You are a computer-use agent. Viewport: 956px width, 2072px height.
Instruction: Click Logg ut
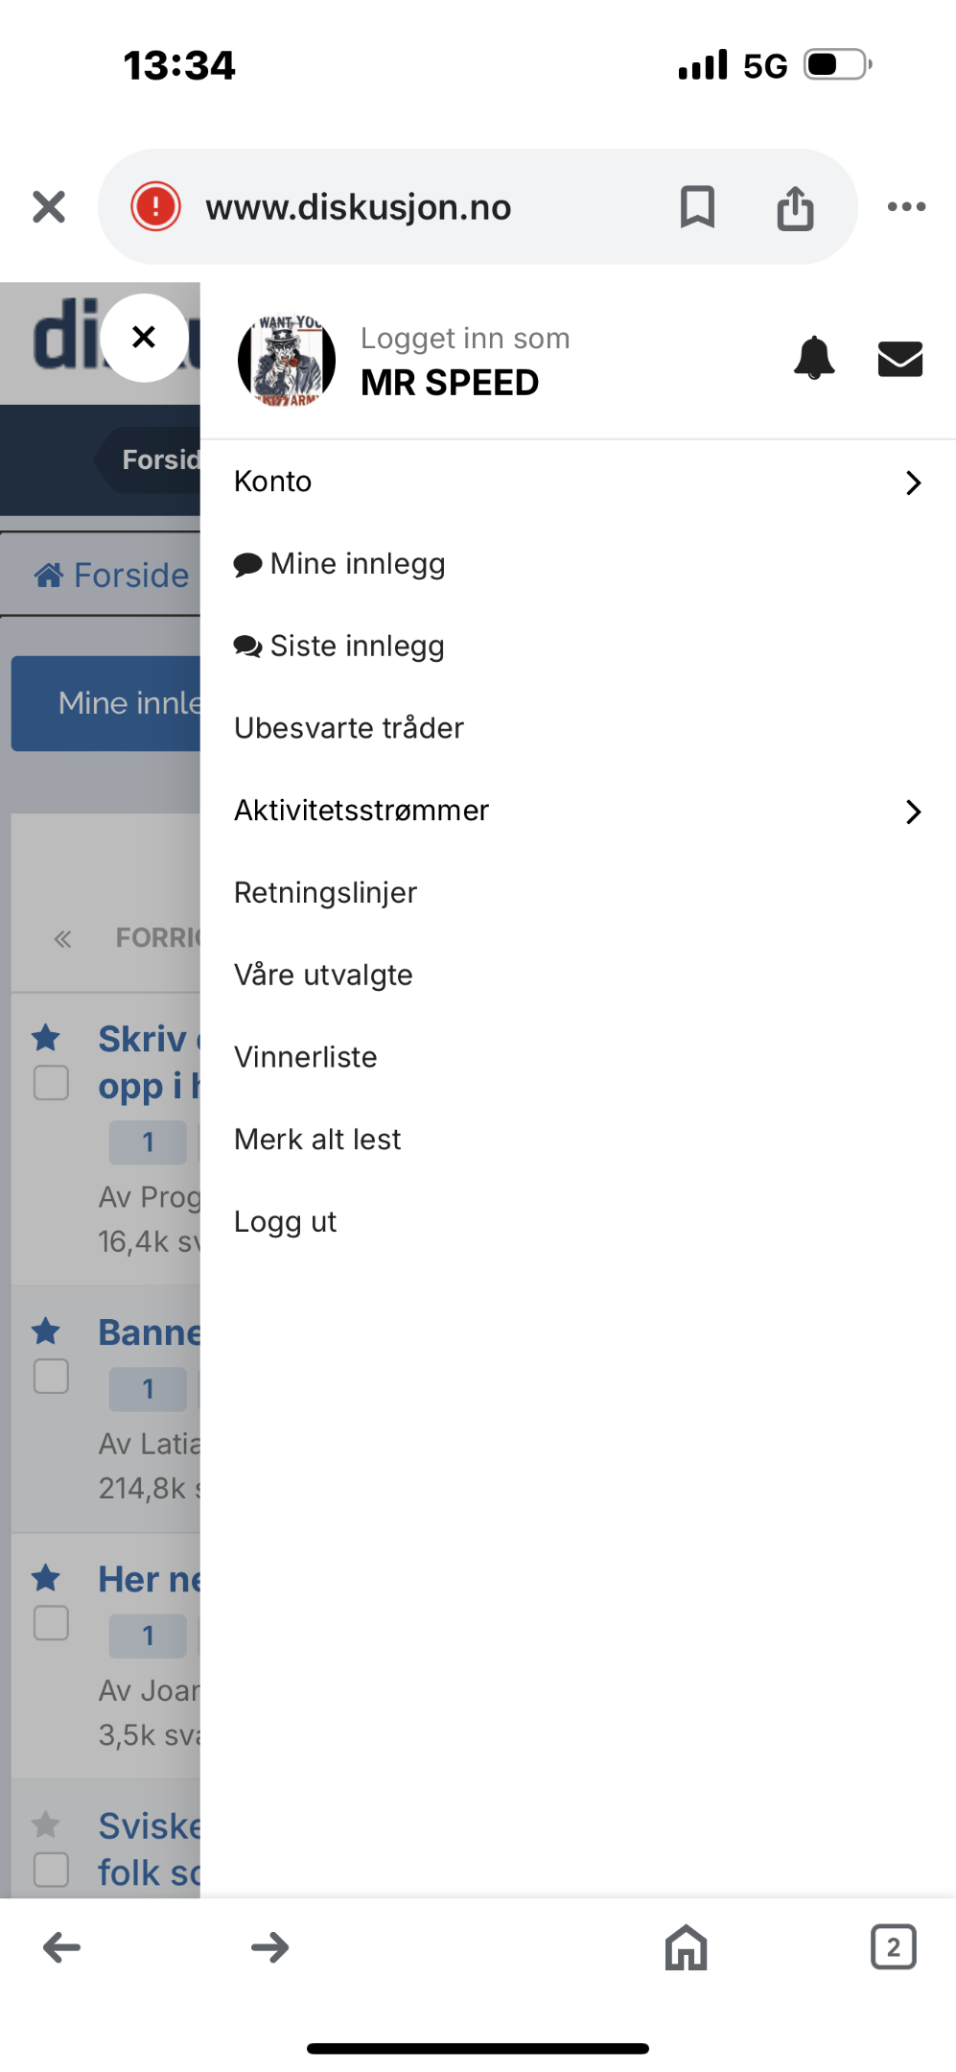285,1222
